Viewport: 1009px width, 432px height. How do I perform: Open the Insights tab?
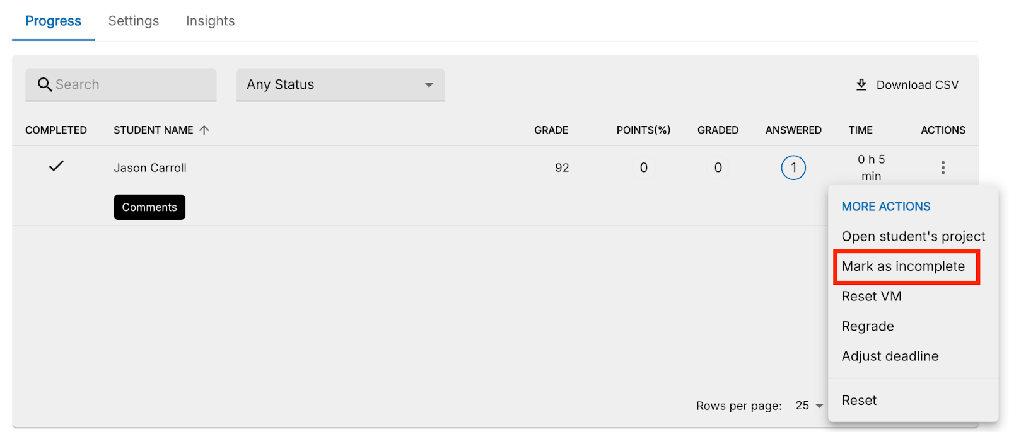tap(210, 21)
